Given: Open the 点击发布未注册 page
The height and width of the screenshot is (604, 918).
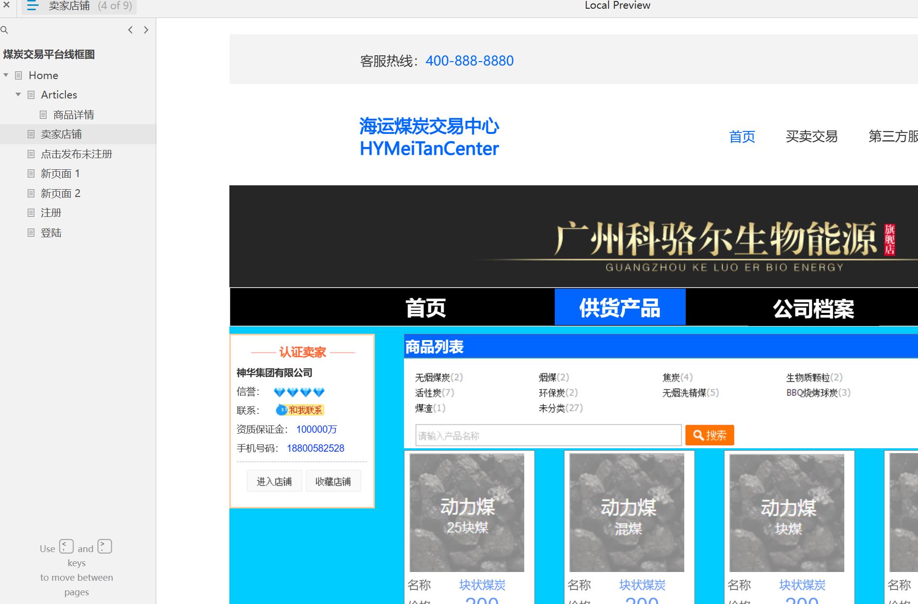Looking at the screenshot, I should 76,154.
